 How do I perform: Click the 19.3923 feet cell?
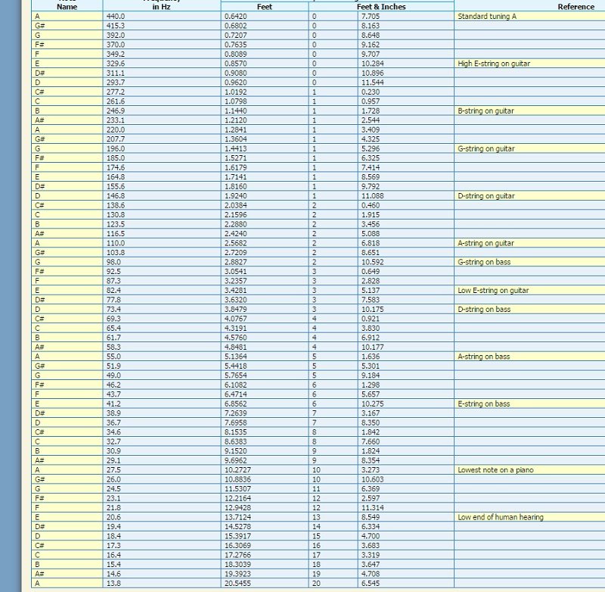265,574
